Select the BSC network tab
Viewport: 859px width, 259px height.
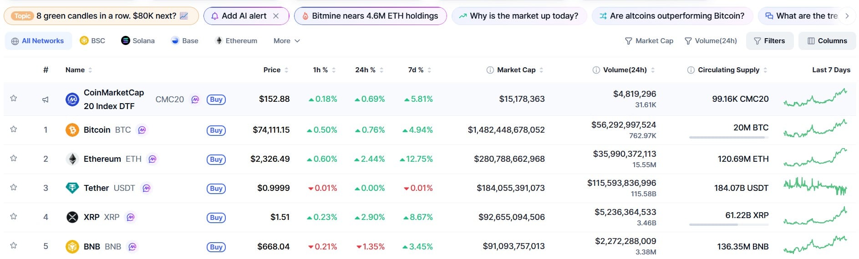coord(92,41)
